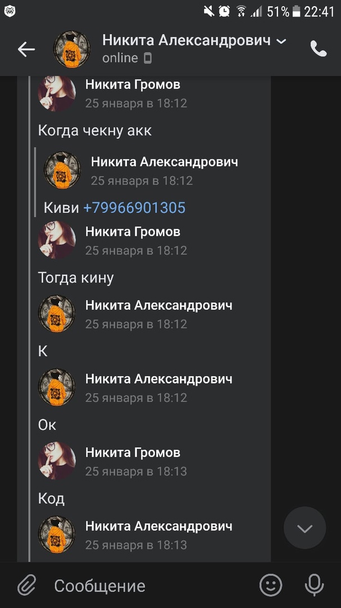Tap the microphone to record a voice message
The width and height of the screenshot is (341, 608).
click(314, 585)
